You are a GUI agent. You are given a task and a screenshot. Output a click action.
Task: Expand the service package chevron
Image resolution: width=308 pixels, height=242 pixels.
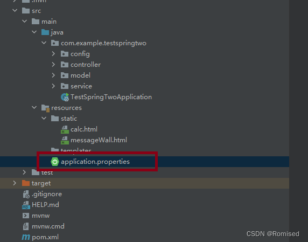[53, 86]
